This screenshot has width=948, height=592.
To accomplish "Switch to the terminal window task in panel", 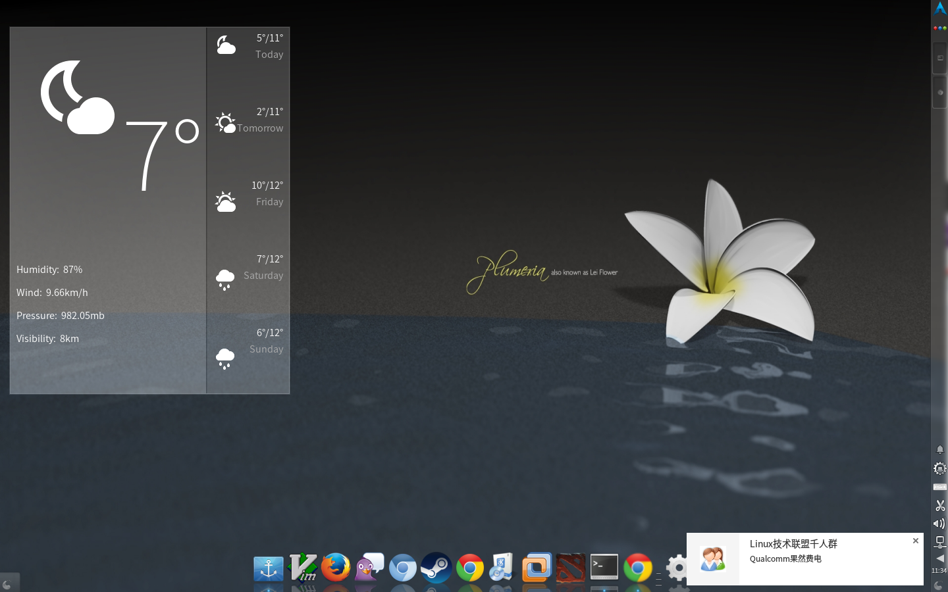I will point(940,58).
